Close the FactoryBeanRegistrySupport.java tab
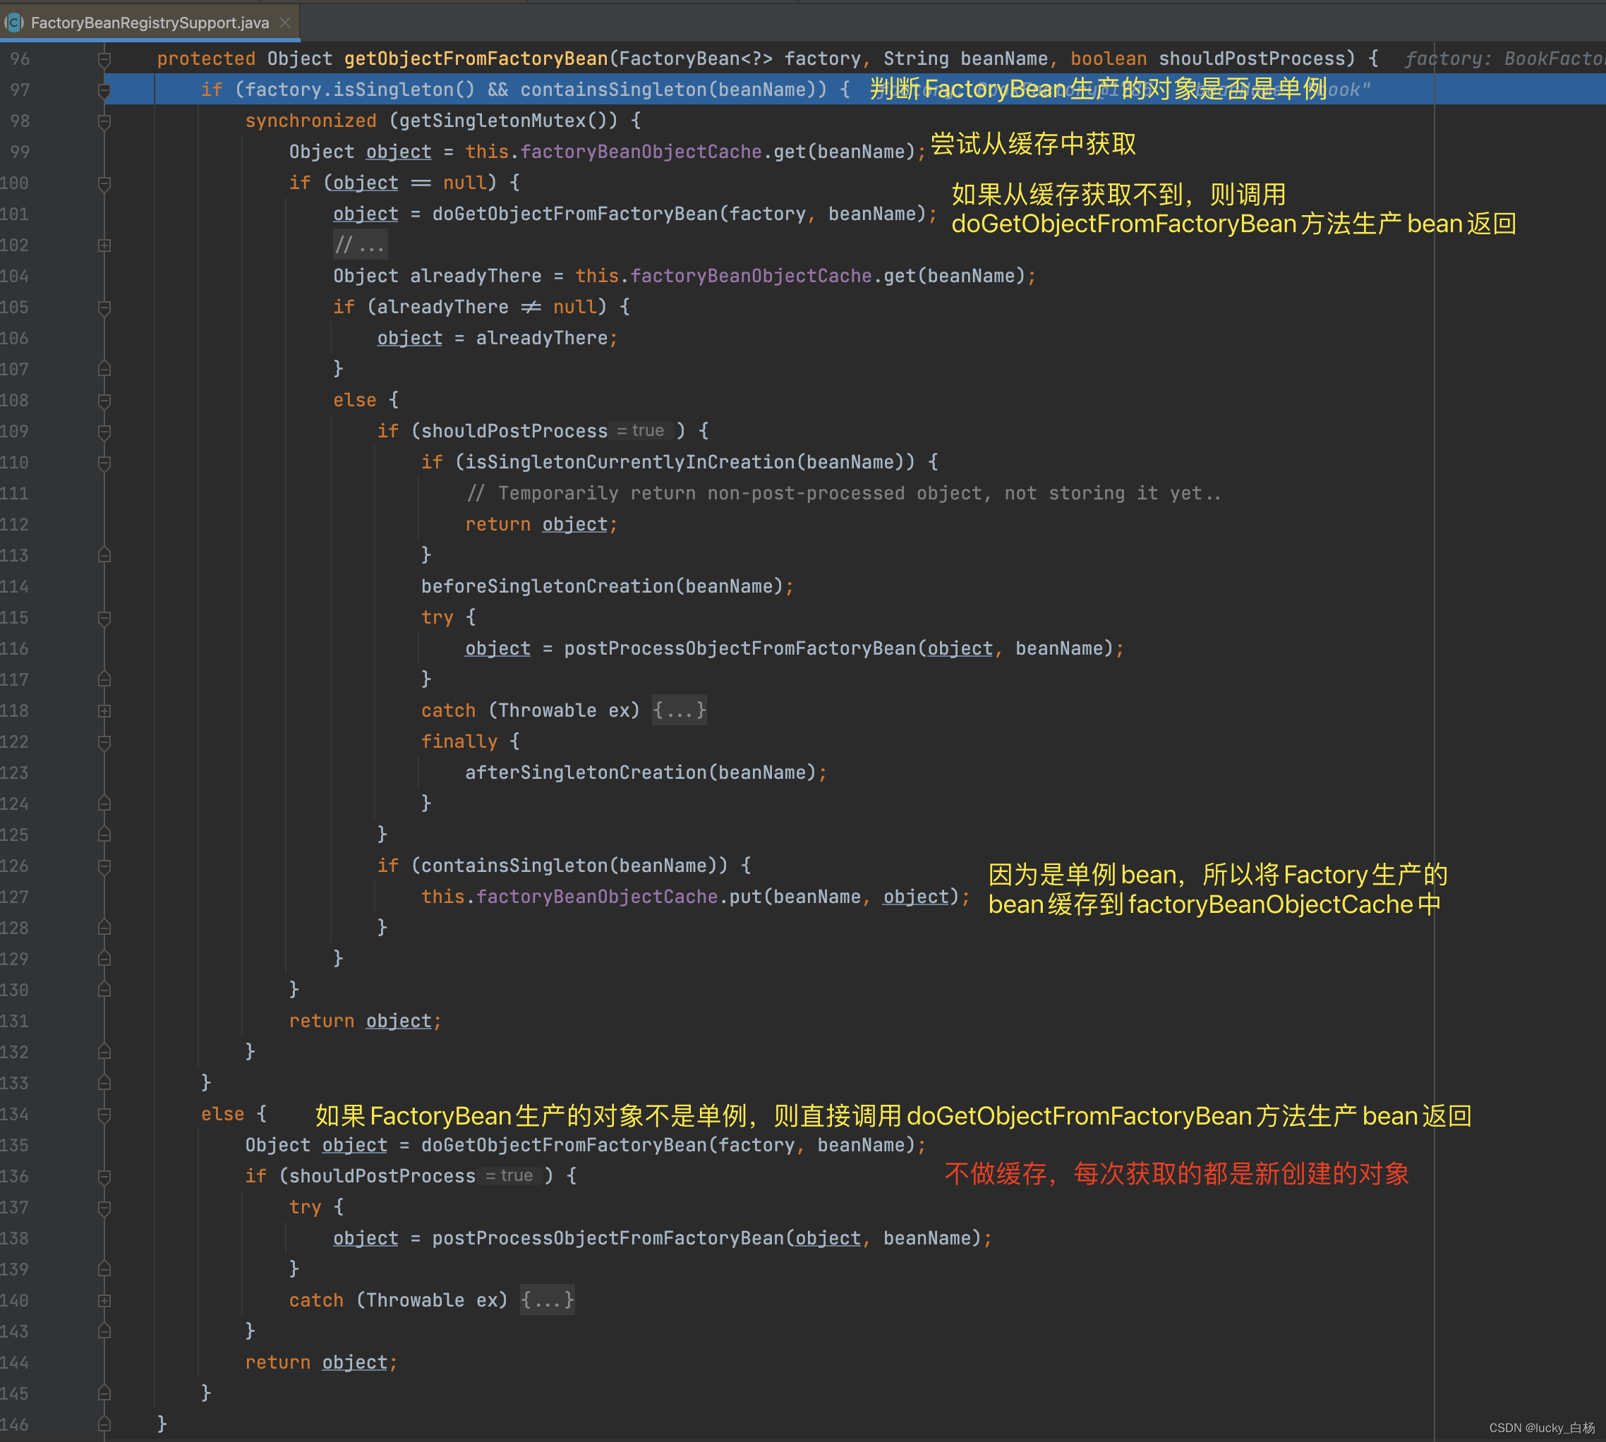1606x1442 pixels. (x=285, y=22)
